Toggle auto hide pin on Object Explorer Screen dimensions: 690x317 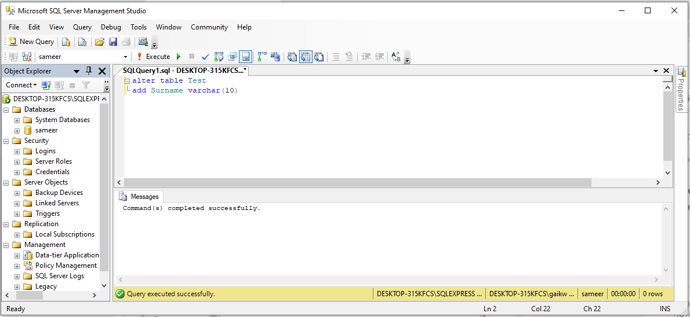(89, 71)
